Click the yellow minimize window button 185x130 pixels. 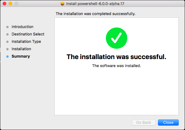[10, 4]
